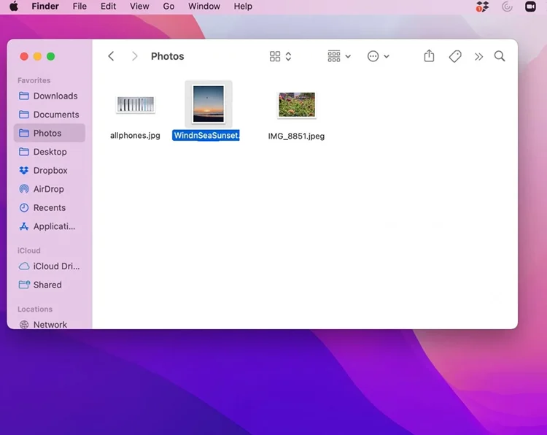
Task: Maximize the Finder window with green button
Action: click(51, 56)
